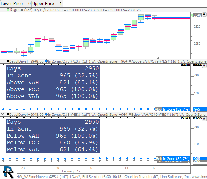Click the gray Below VAH marker icon in title
The height and width of the screenshot is (179, 207).
tap(130, 114)
